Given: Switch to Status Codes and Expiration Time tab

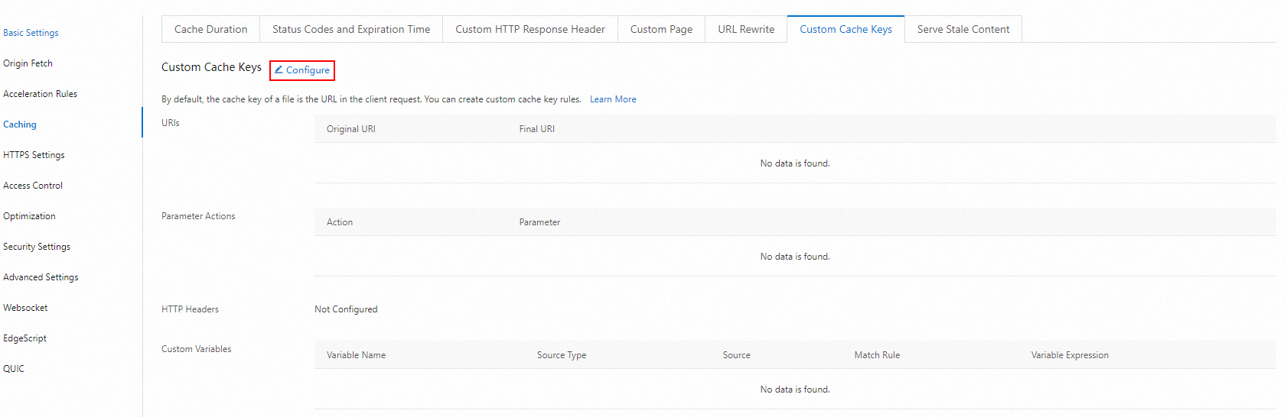Looking at the screenshot, I should (351, 29).
